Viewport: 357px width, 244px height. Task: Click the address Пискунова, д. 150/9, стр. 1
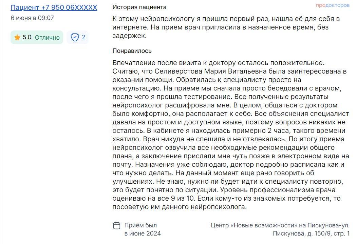pyautogui.click(x=311, y=233)
